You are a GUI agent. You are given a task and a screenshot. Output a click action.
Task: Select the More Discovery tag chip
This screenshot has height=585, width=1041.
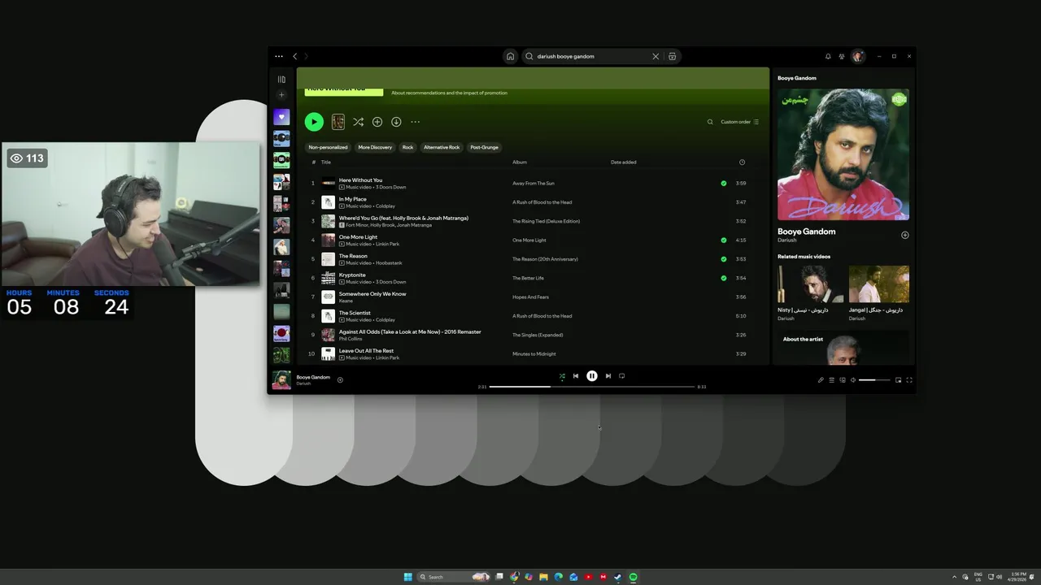pos(375,147)
